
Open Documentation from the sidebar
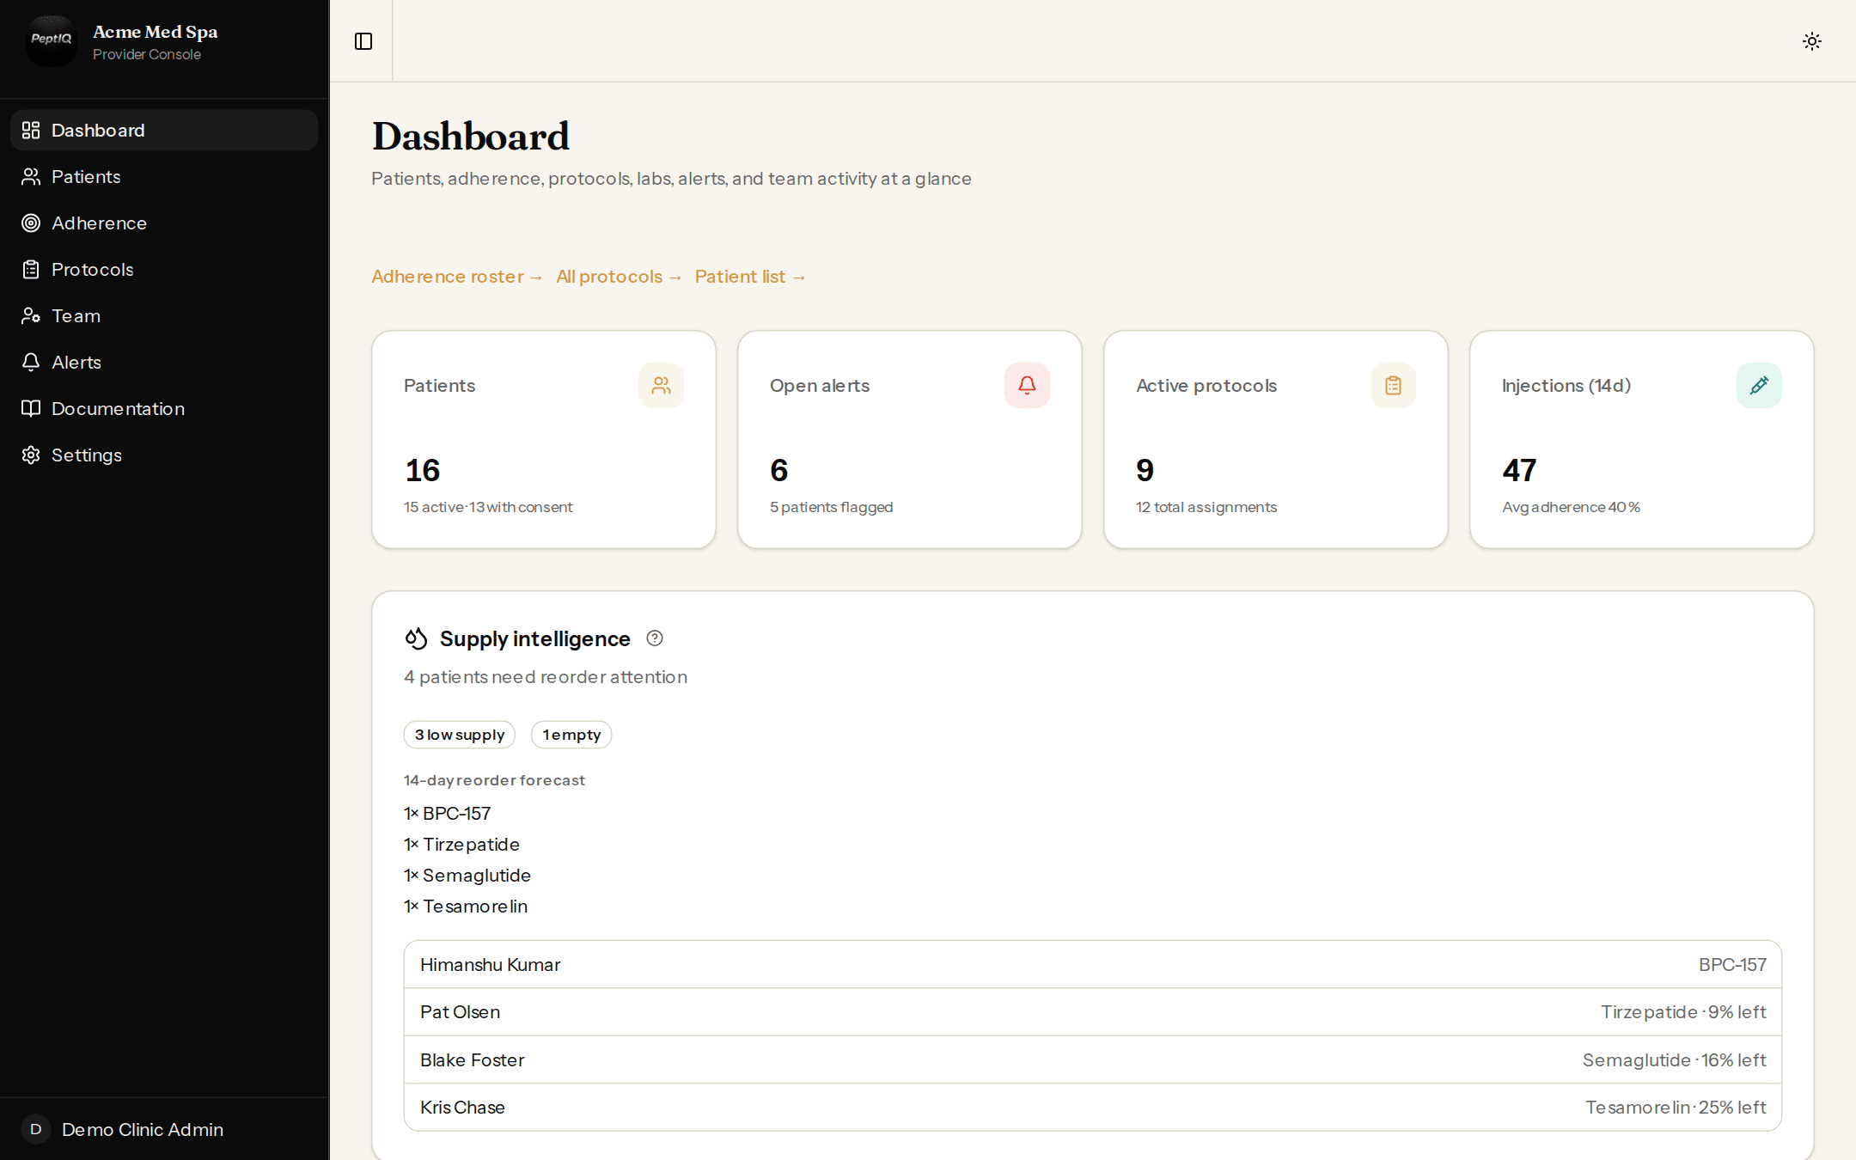[164, 408]
